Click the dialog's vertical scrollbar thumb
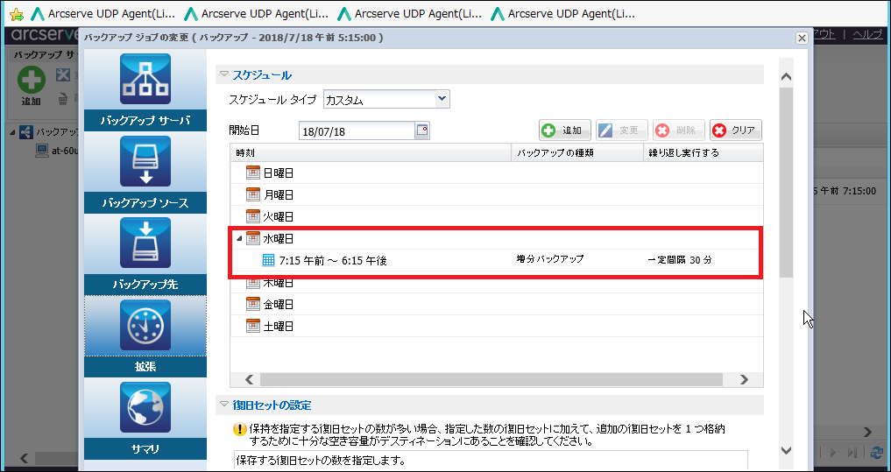Image resolution: width=891 pixels, height=472 pixels. pyautogui.click(x=786, y=182)
